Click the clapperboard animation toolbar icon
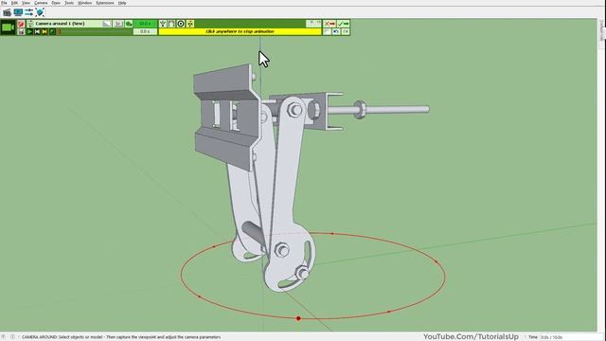Screen dimensions: 606x341 pos(7,12)
